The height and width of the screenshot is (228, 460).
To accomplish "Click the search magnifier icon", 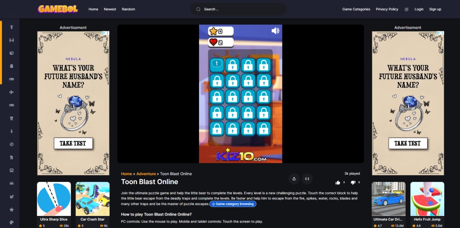I will (198, 9).
